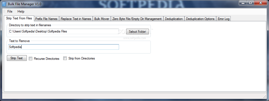Open the Deduplication Options tab
Image resolution: width=269 pixels, height=101 pixels.
(x=200, y=19)
